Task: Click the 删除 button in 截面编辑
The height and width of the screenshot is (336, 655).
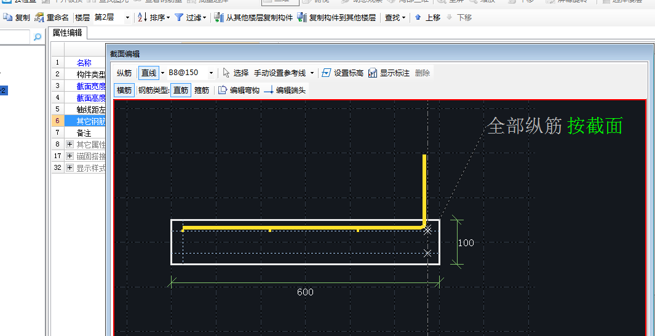Action: click(x=423, y=73)
